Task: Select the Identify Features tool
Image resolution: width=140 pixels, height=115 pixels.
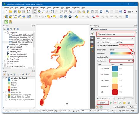Action: (107, 11)
